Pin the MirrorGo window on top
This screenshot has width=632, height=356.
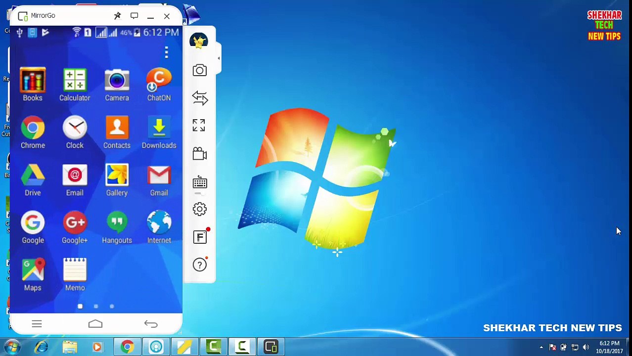click(117, 16)
